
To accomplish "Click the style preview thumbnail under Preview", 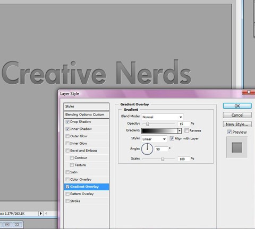I will click(x=237, y=147).
